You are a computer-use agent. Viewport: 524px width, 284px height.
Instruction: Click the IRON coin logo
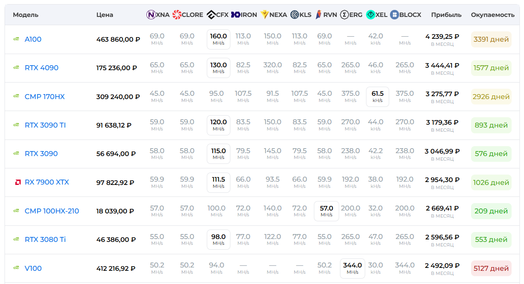(236, 15)
